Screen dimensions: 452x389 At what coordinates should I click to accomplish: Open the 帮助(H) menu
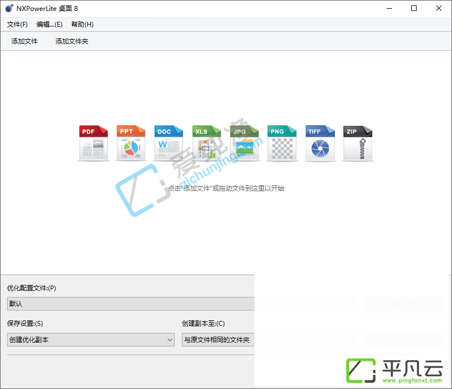[82, 25]
